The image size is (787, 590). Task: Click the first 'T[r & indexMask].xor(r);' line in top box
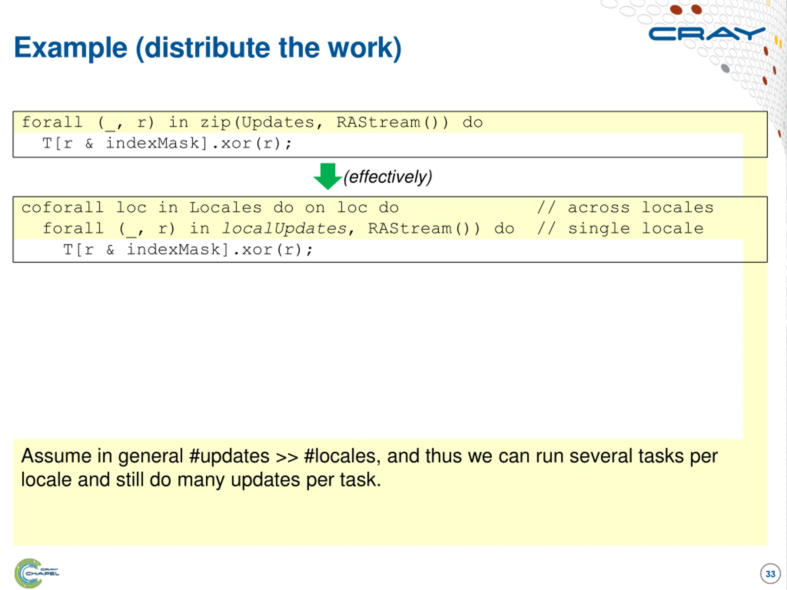(167, 143)
